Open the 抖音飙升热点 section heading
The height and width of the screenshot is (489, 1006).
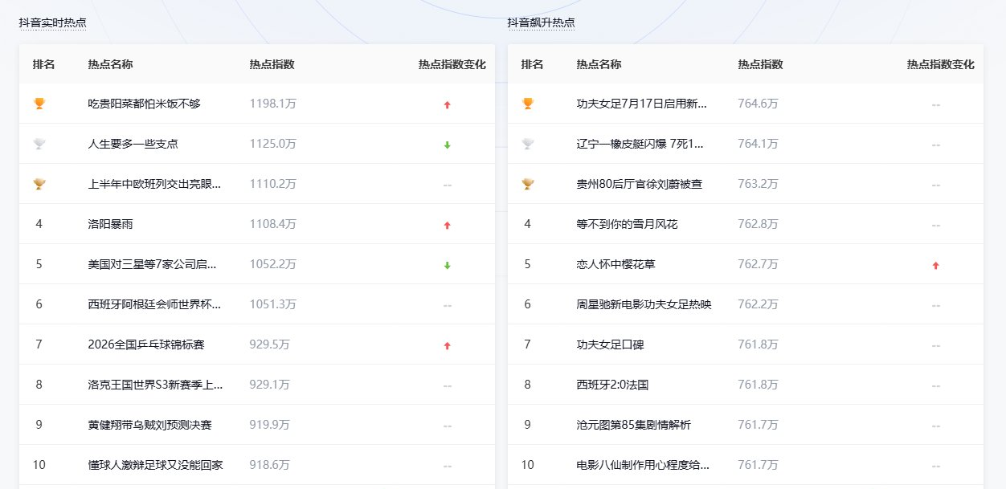542,22
